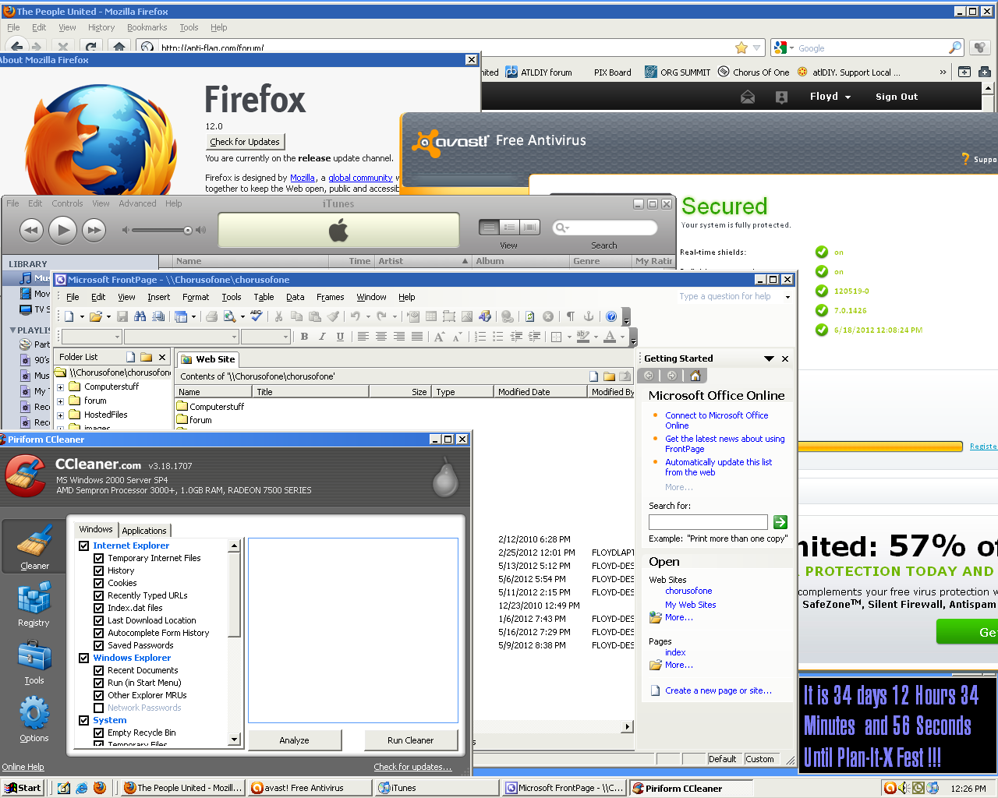The image size is (998, 798).
Task: Open the Insert menu in FrontPage
Action: click(158, 297)
